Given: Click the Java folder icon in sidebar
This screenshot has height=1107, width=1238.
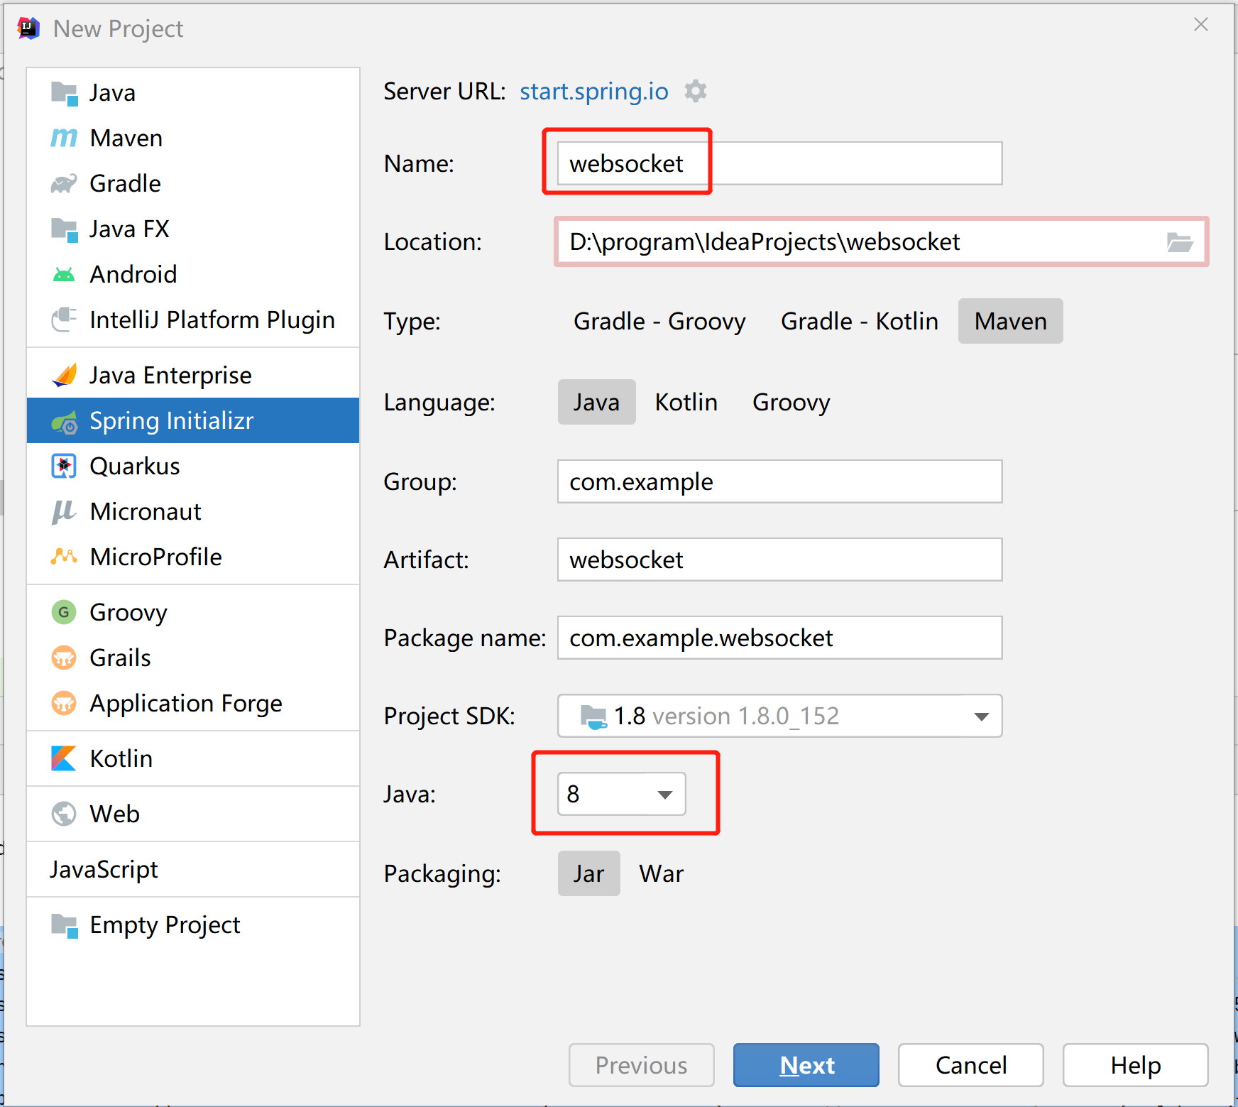Looking at the screenshot, I should pos(64,93).
